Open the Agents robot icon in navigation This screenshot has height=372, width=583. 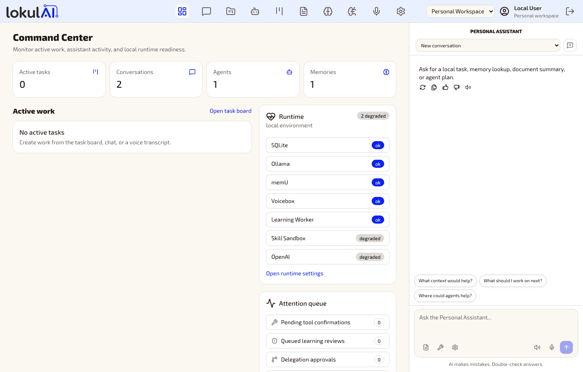(x=255, y=11)
